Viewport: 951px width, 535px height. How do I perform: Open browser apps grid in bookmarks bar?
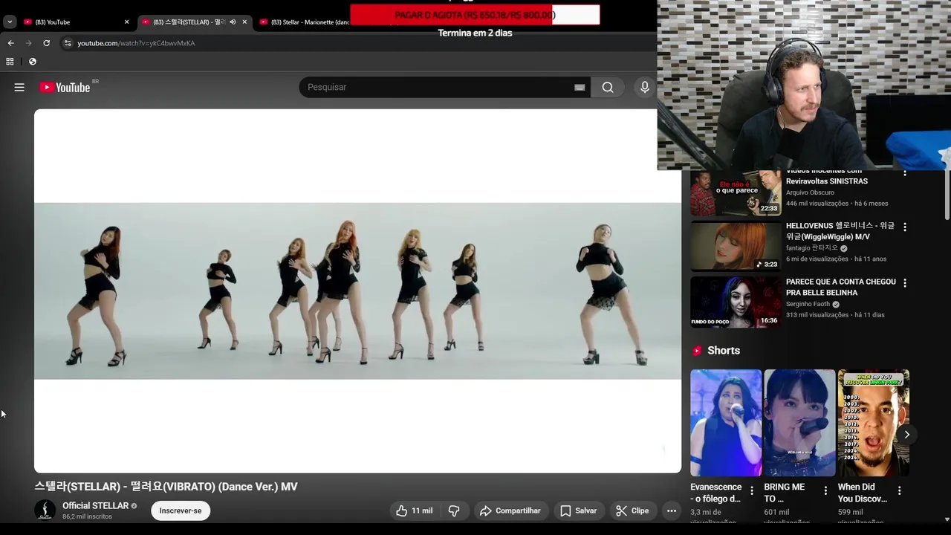point(10,62)
